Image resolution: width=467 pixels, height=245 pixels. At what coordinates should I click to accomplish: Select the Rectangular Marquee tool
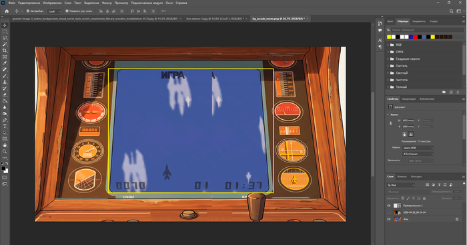[x=5, y=31]
